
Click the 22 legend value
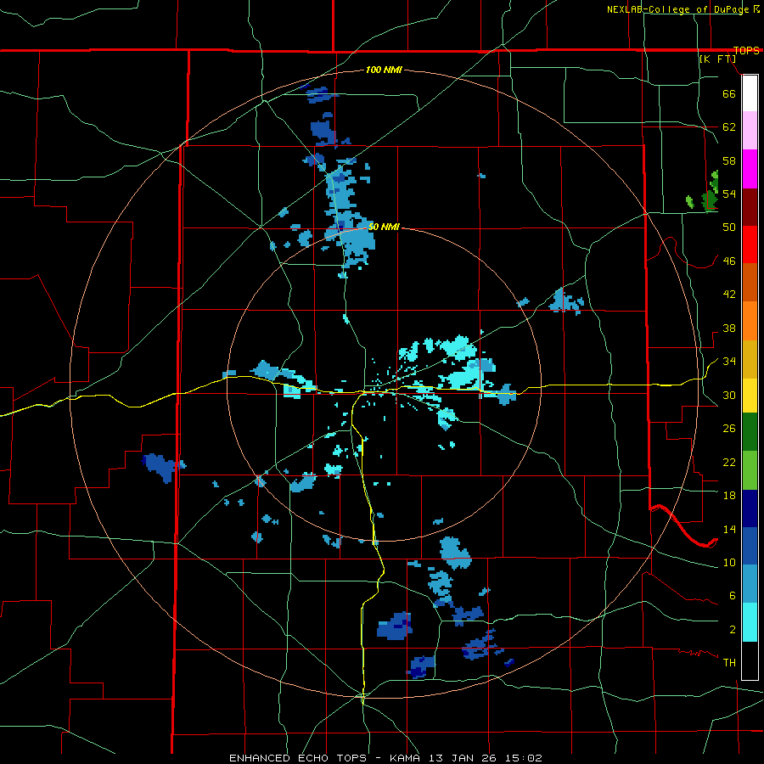(x=729, y=462)
